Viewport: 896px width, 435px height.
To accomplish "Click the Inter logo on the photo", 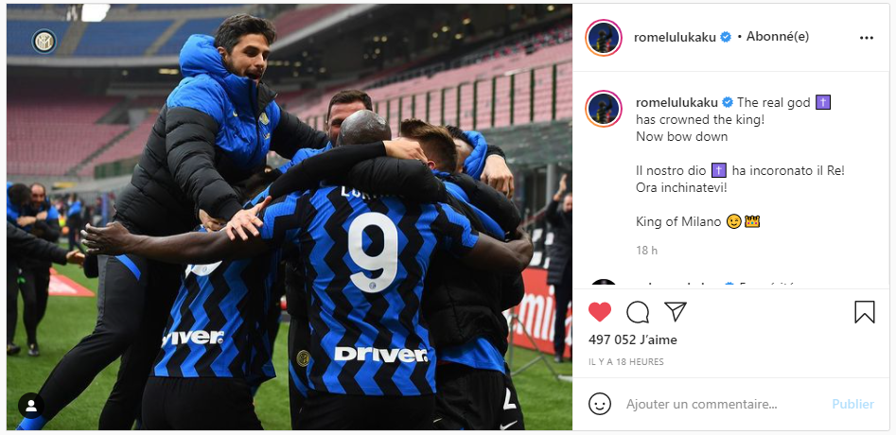I will point(44,41).
